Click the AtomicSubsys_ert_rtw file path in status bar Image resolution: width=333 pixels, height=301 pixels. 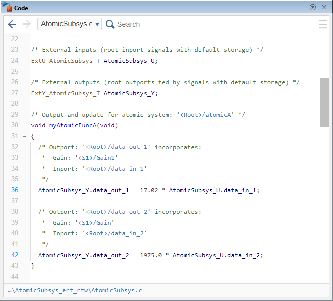pyautogui.click(x=75, y=290)
